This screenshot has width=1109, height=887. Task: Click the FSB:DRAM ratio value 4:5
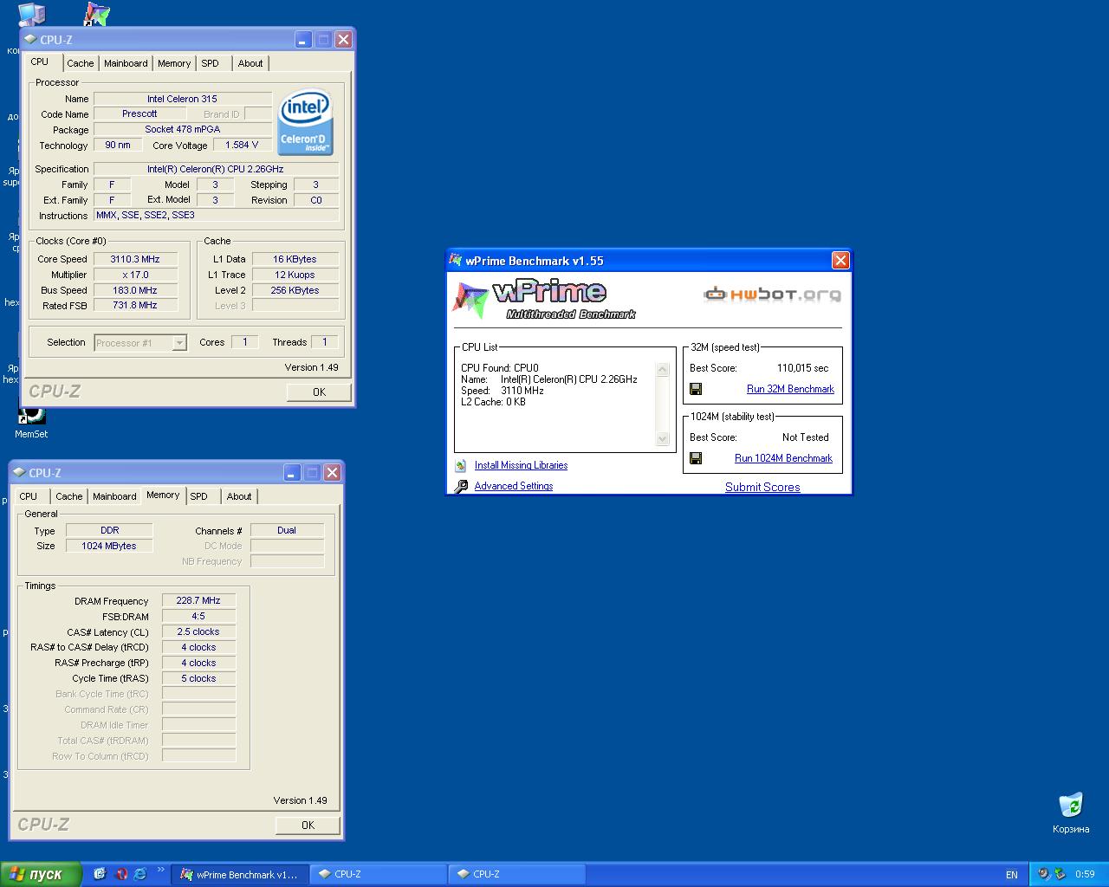point(198,616)
